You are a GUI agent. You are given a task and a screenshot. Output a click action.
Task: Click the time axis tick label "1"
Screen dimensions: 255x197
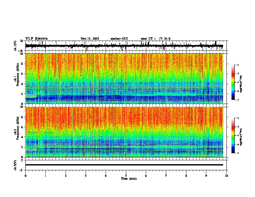click(46, 176)
